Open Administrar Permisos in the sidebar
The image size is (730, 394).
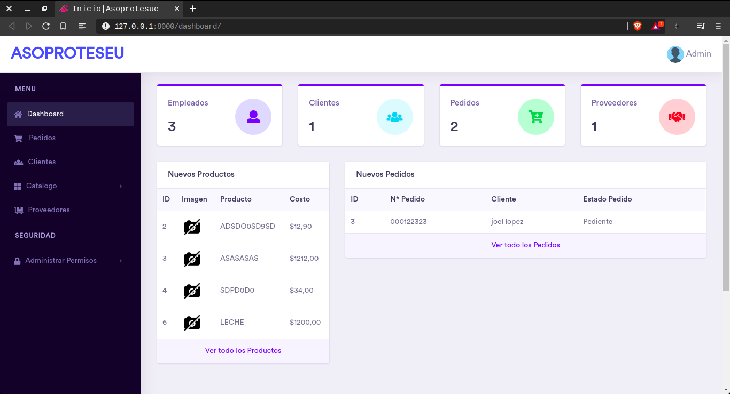71,261
